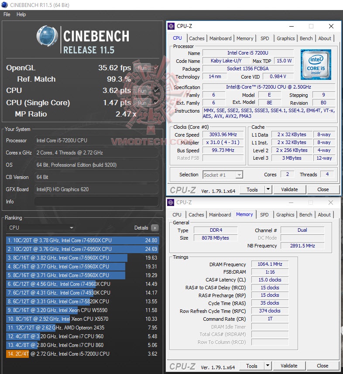Click Tools button in lower CPU-Z
This screenshot has width=343, height=374.
point(252,366)
